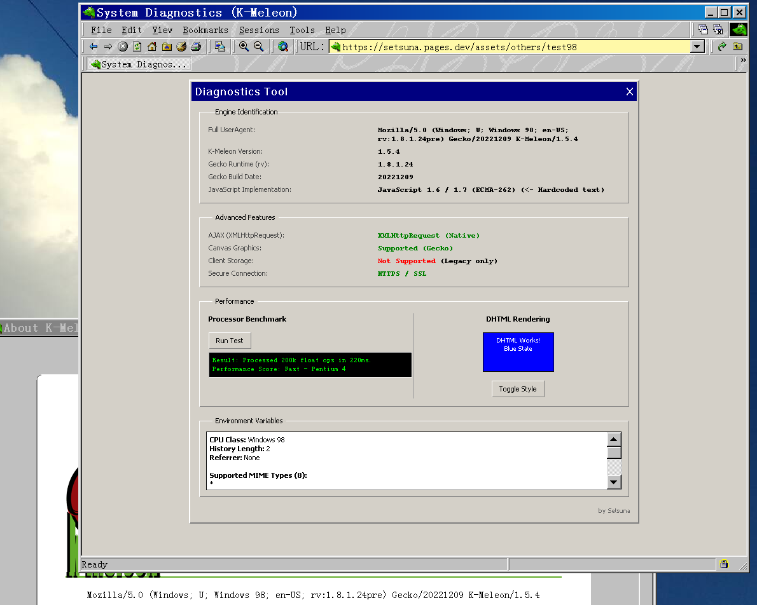Image resolution: width=757 pixels, height=605 pixels.
Task: Click the security lock icon in status bar
Action: pos(724,564)
